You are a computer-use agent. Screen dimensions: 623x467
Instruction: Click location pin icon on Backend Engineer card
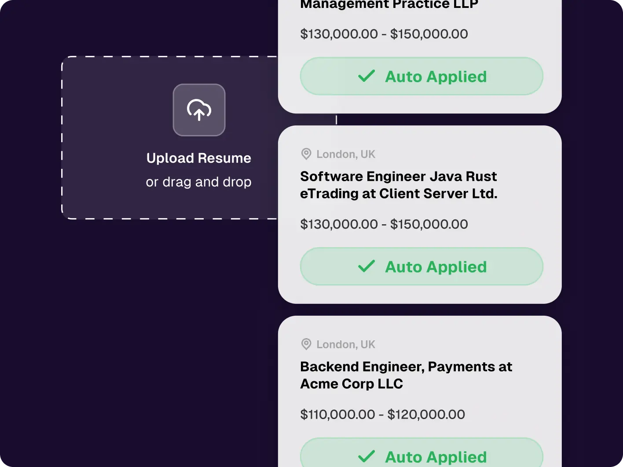tap(306, 344)
